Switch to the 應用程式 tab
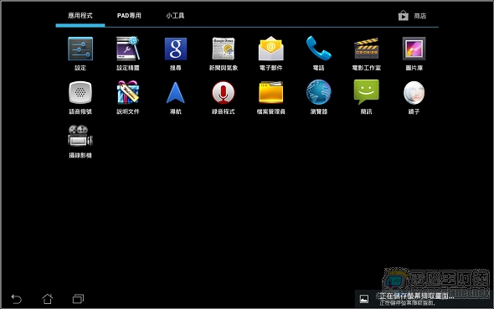The height and width of the screenshot is (309, 494). coord(80,16)
